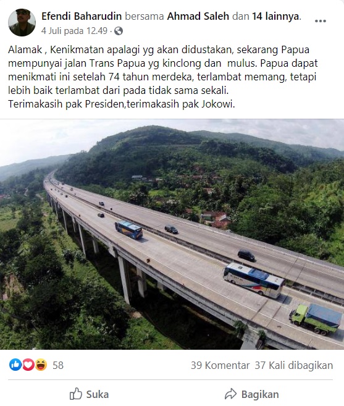Open the elevated highway photo
Viewport: 344px width, 406px height.
click(x=172, y=234)
